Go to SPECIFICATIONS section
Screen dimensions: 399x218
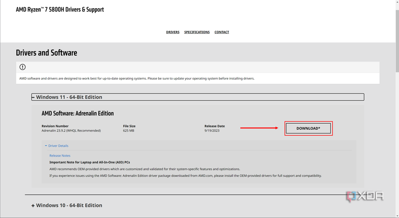tap(197, 32)
